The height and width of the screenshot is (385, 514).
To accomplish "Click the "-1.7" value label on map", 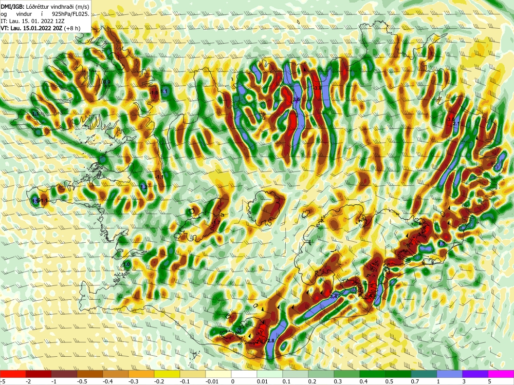I will [216, 223].
